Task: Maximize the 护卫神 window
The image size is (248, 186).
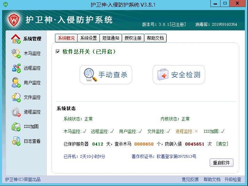Action: (225, 3)
